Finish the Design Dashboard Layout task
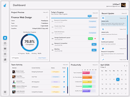The width and height of the screenshot is (130, 97). (90, 39)
